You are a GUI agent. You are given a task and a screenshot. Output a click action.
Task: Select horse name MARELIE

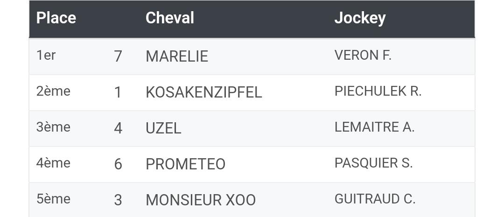(177, 56)
